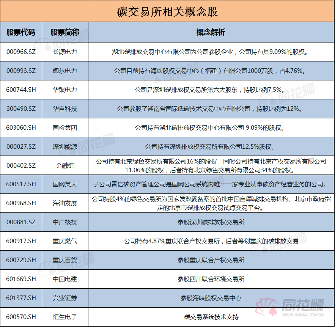The height and width of the screenshot is (327, 335).
Task: Click stock name 华自科技
Action: [65, 109]
